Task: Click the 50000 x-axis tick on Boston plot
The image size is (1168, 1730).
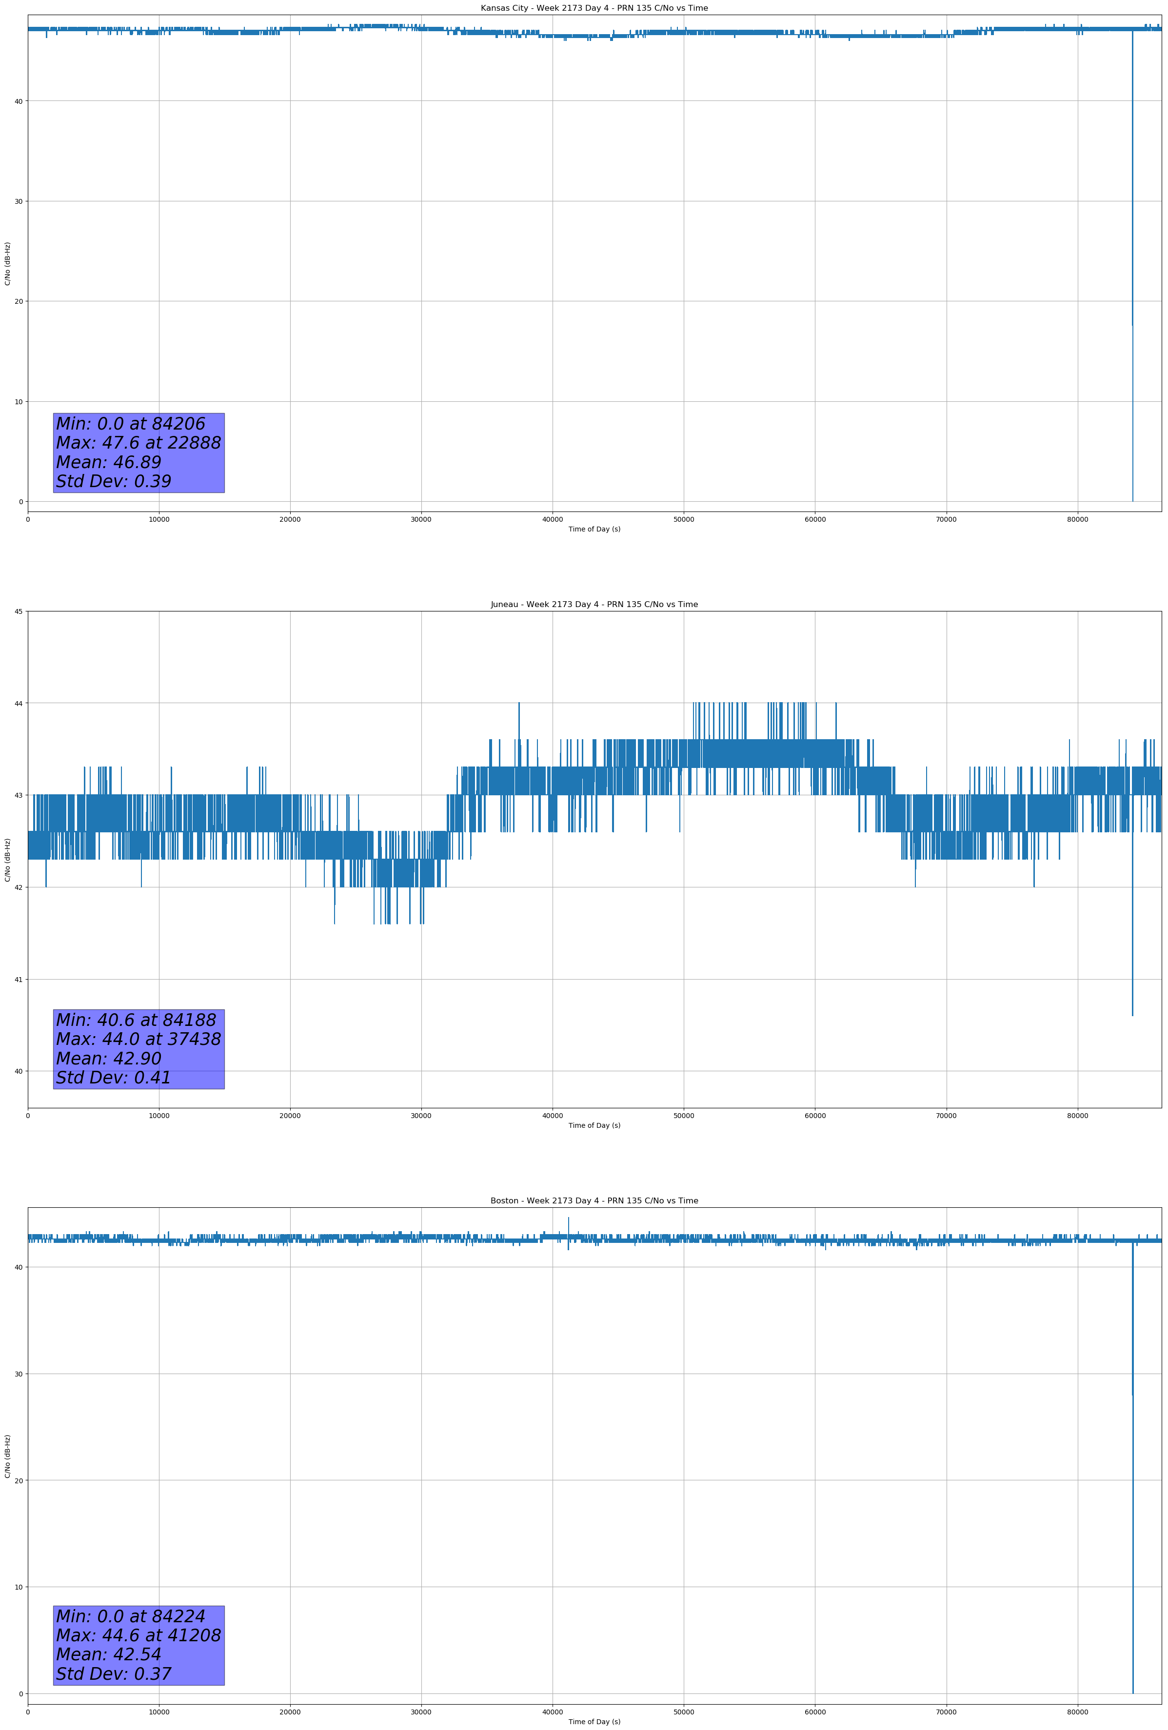Action: tap(683, 1712)
